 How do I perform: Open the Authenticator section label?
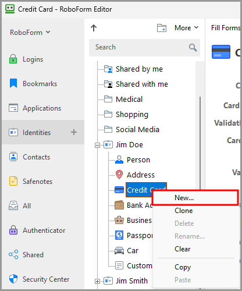coord(44,230)
